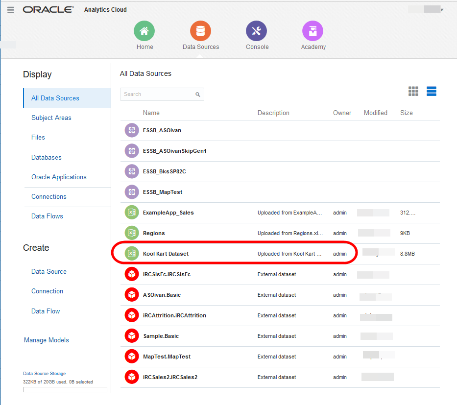Sort data sources by the Name column
The width and height of the screenshot is (457, 405).
click(x=151, y=113)
